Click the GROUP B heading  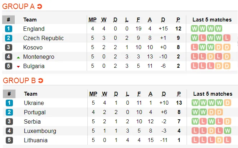(x=19, y=81)
